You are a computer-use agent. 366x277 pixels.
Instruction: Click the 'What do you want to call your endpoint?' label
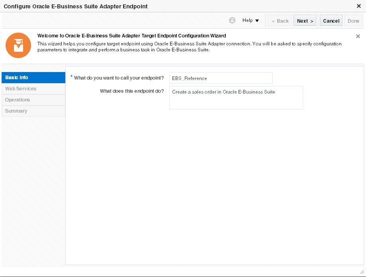(119, 78)
